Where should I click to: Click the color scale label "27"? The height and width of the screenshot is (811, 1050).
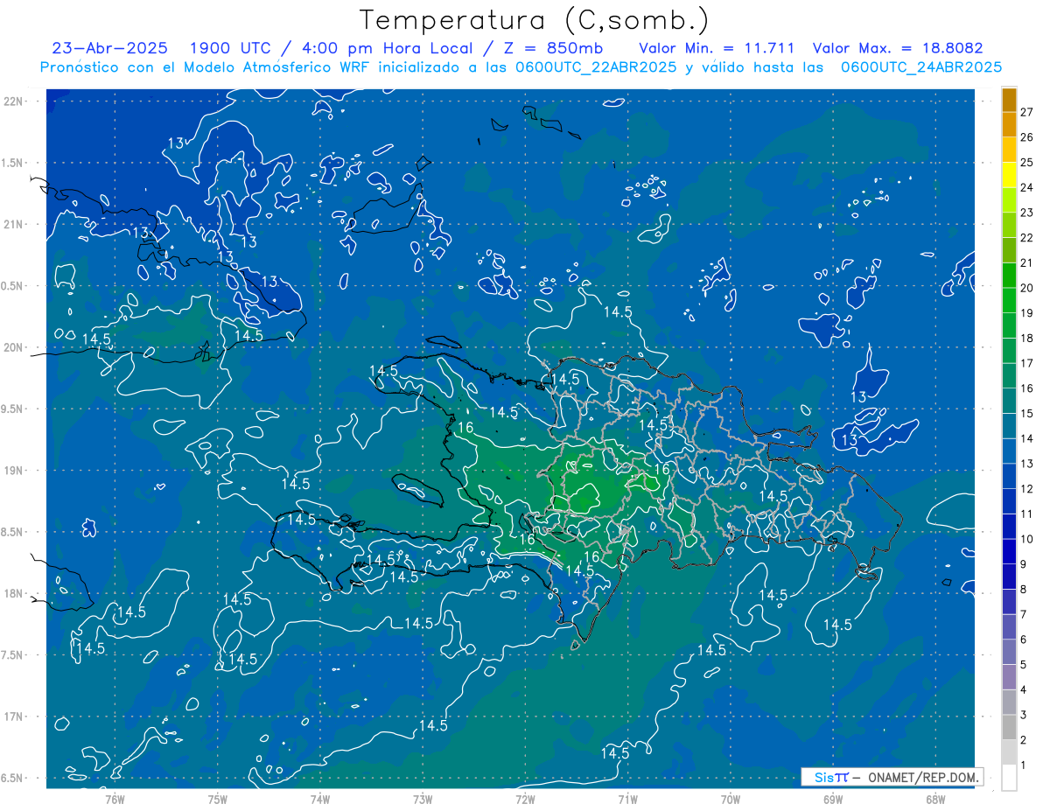pos(1027,112)
